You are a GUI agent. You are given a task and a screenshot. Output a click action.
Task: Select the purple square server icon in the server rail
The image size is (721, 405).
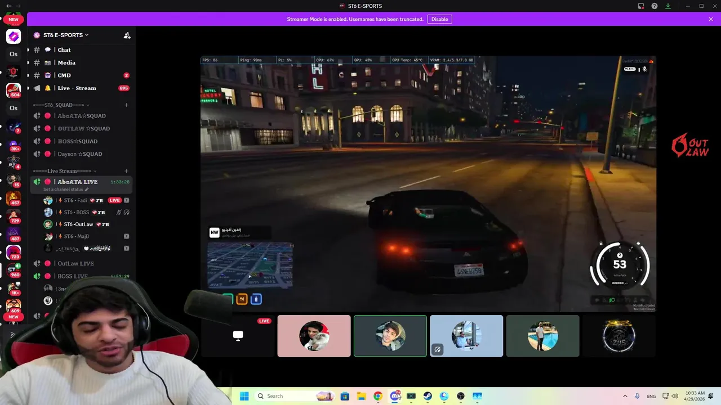point(14,36)
